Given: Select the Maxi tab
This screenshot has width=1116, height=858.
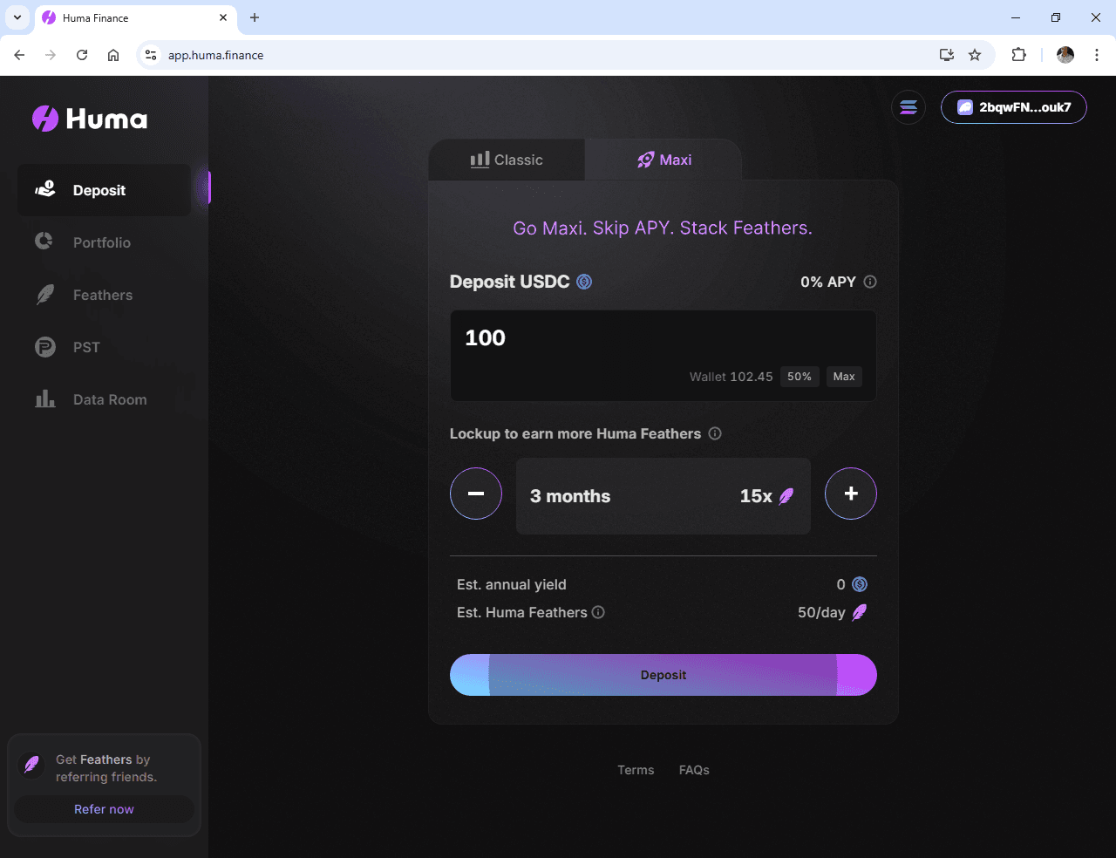Looking at the screenshot, I should click(663, 160).
